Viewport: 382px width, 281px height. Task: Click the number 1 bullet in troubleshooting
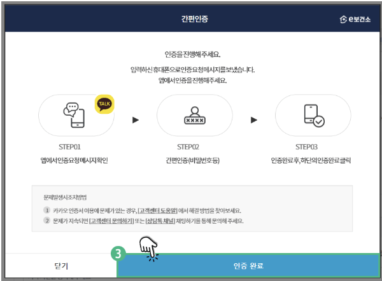click(x=46, y=210)
